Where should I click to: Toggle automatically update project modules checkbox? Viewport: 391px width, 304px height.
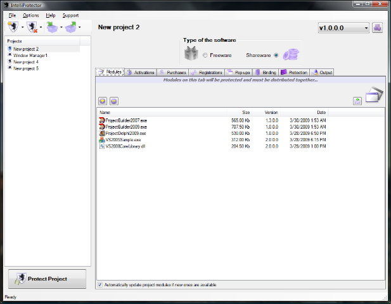click(100, 285)
